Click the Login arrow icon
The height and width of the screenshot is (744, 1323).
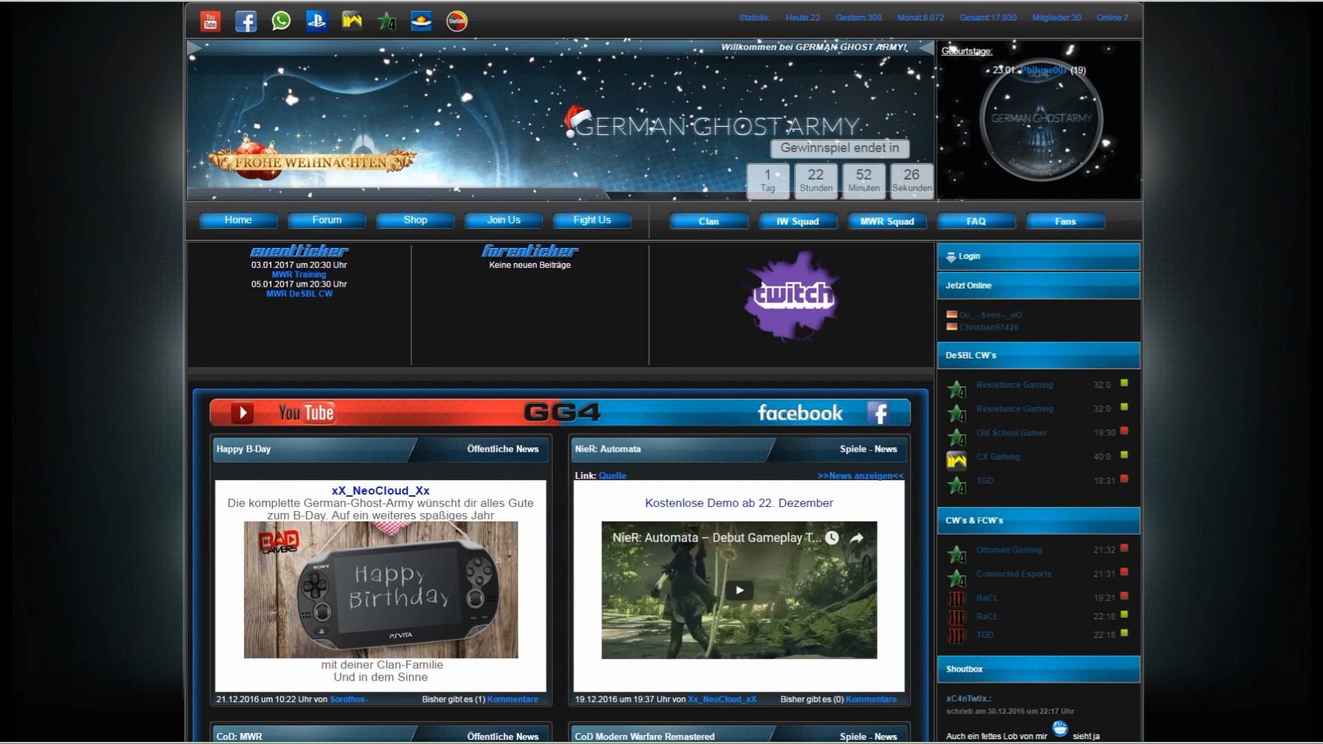(x=951, y=257)
